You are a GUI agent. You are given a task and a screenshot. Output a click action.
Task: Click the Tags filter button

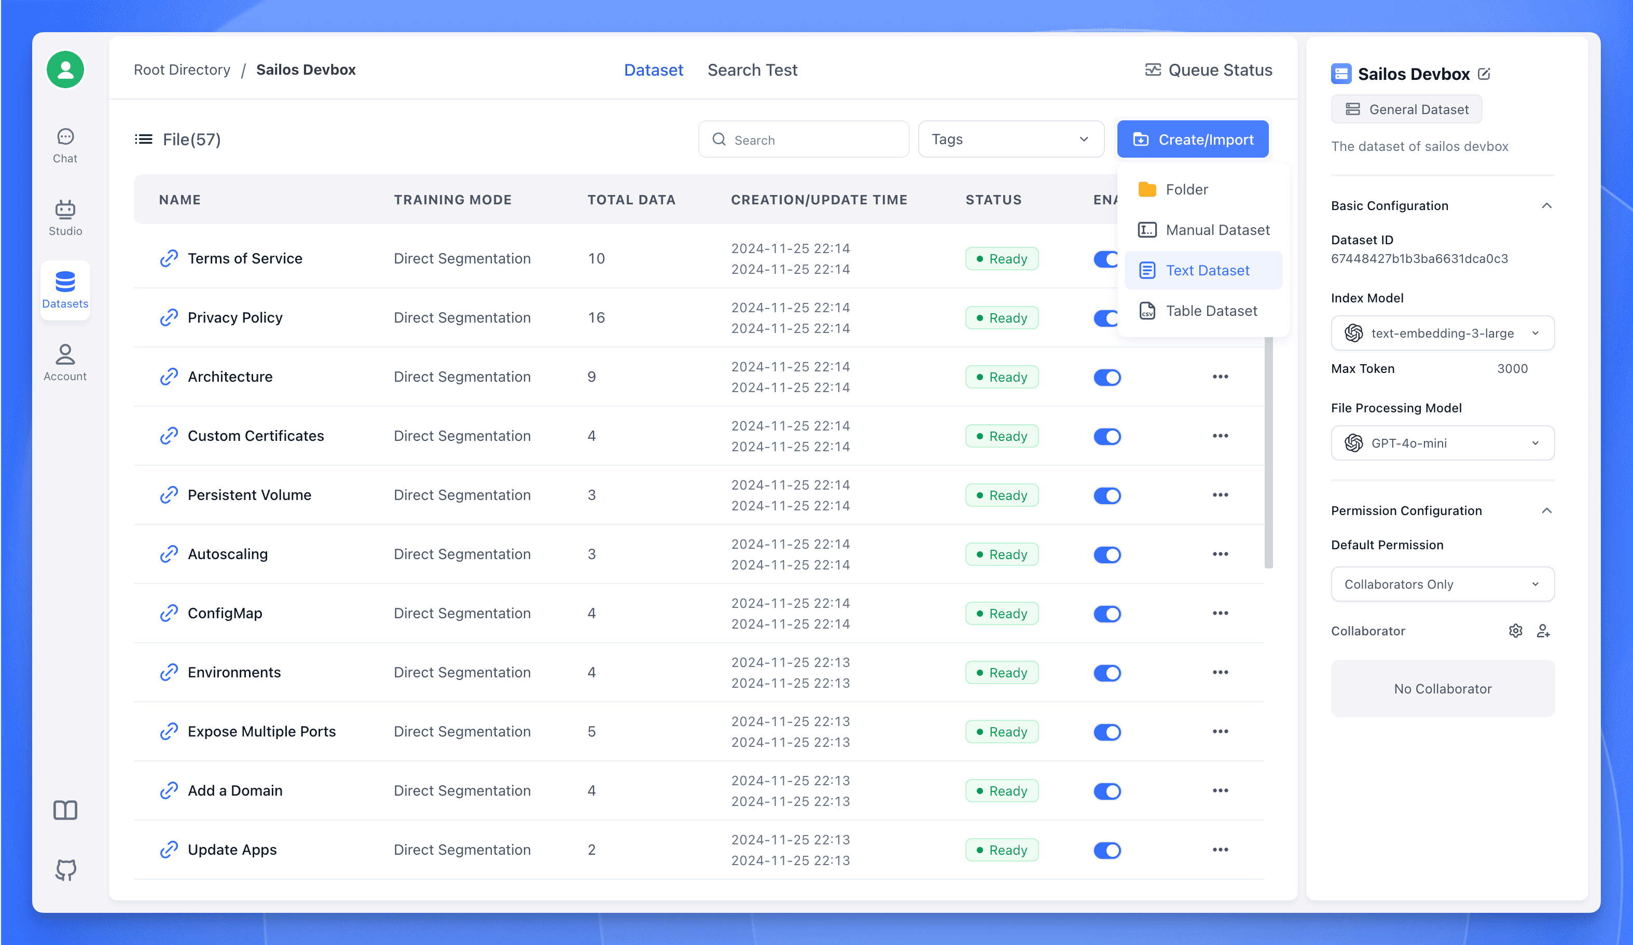(x=1009, y=138)
